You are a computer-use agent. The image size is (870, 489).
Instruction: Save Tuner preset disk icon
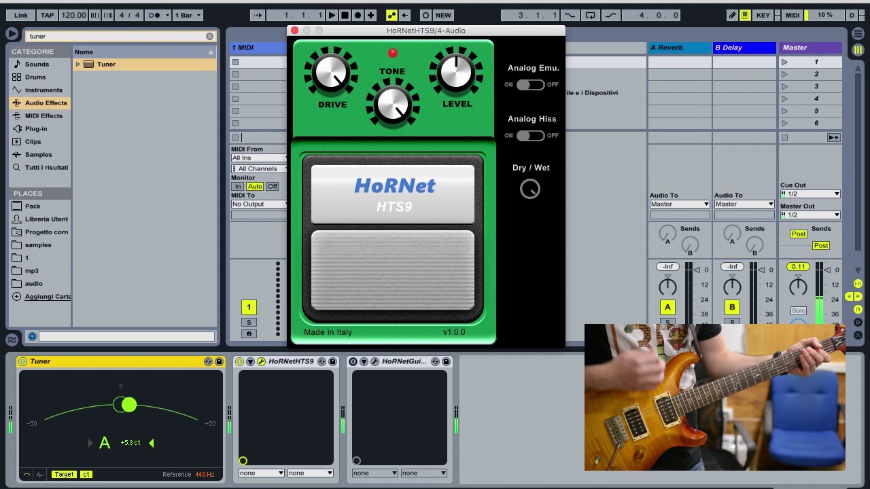click(219, 361)
